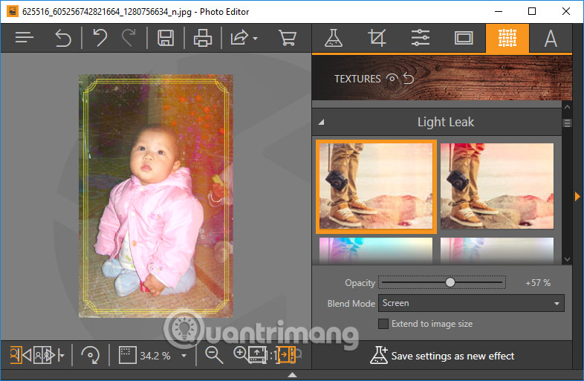This screenshot has width=584, height=381.
Task: Select the first Light Leak texture thumbnail
Action: coord(376,186)
